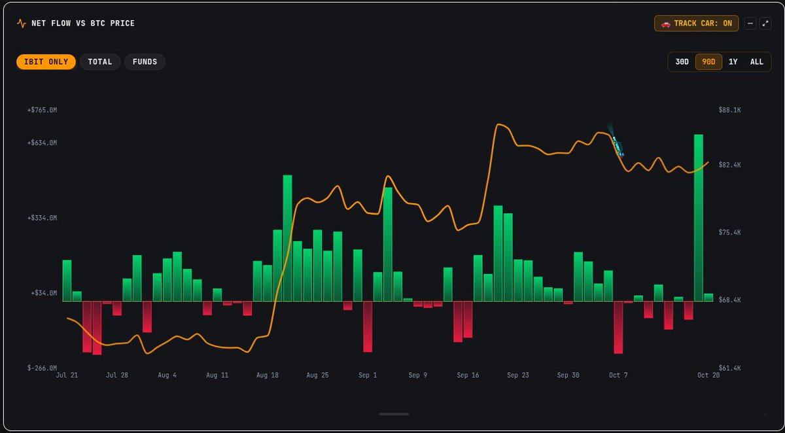The image size is (785, 433).
Task: Click the Sep 16 date label
Action: pos(468,375)
